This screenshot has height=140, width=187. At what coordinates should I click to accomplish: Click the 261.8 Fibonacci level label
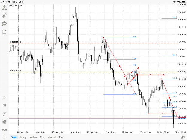[175, 17]
